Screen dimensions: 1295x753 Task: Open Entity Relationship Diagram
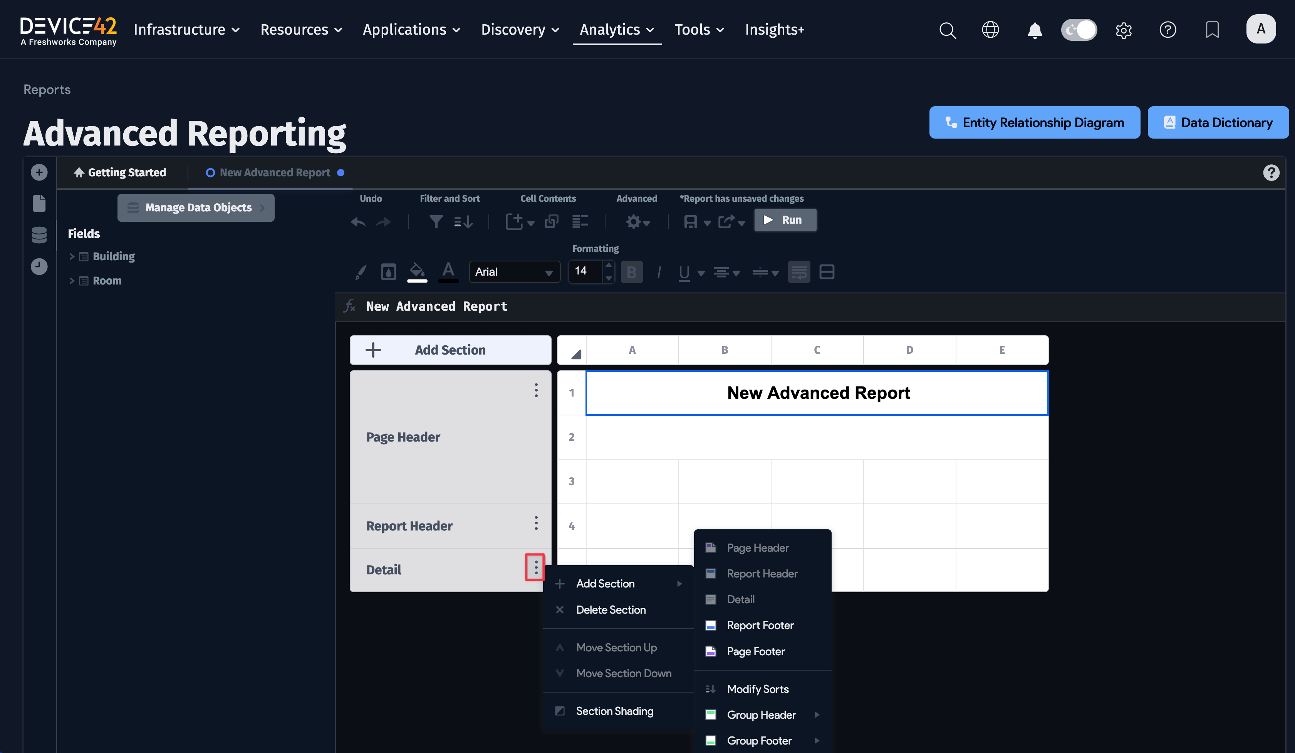point(1034,122)
